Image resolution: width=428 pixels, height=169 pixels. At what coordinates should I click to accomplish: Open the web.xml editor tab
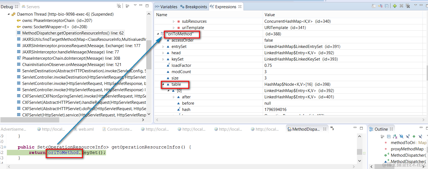pyautogui.click(x=83, y=129)
